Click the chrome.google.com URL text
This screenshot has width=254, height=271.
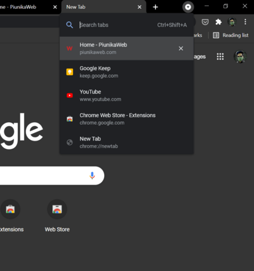click(x=102, y=123)
